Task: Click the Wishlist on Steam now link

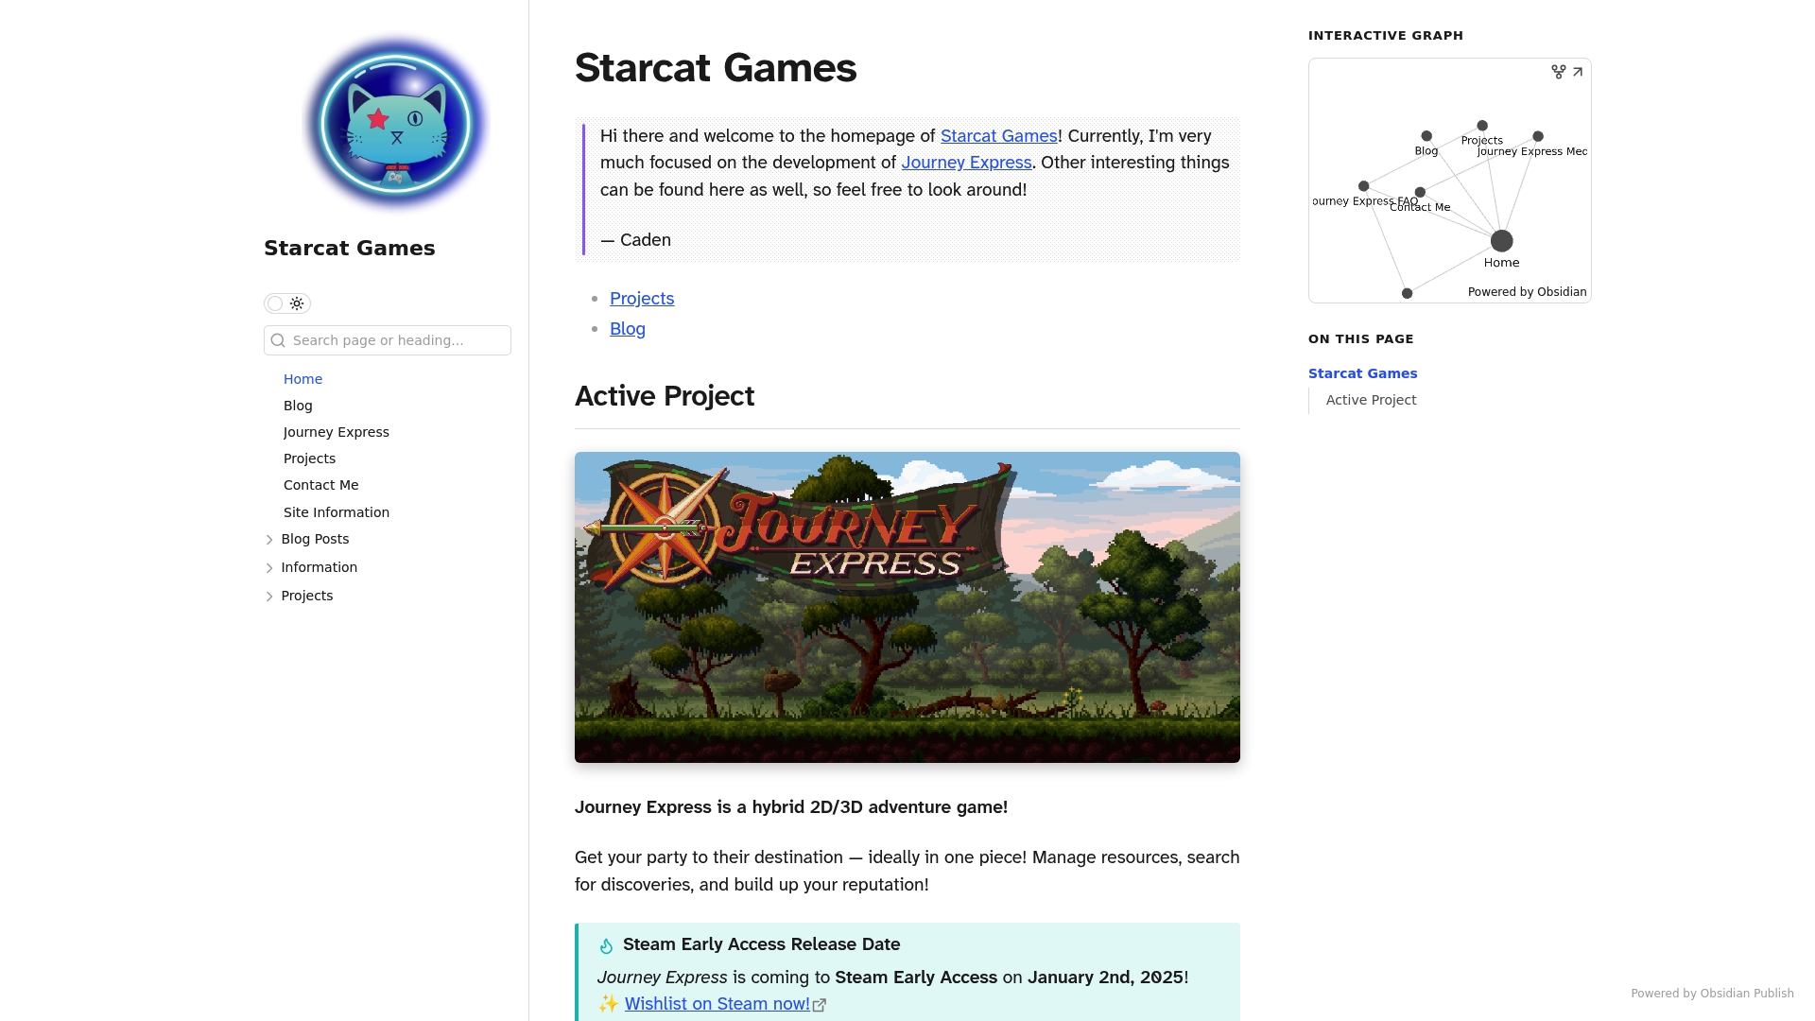Action: tap(717, 1004)
